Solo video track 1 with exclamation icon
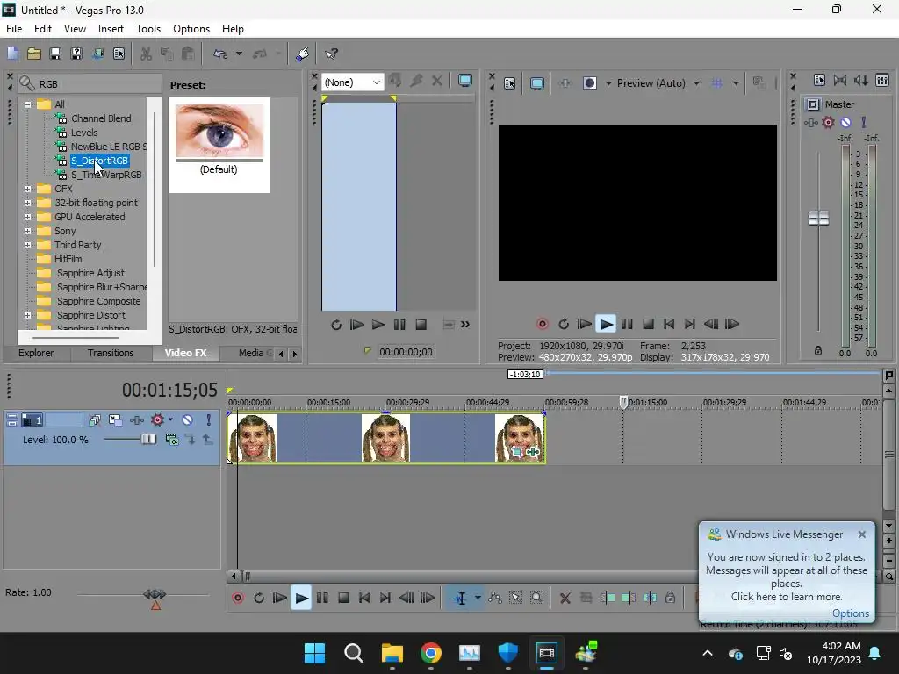 tap(209, 420)
